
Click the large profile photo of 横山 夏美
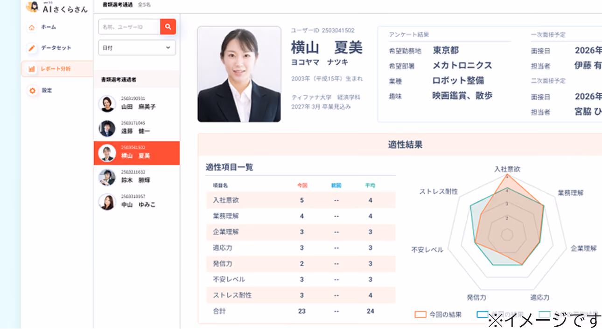[x=239, y=74]
